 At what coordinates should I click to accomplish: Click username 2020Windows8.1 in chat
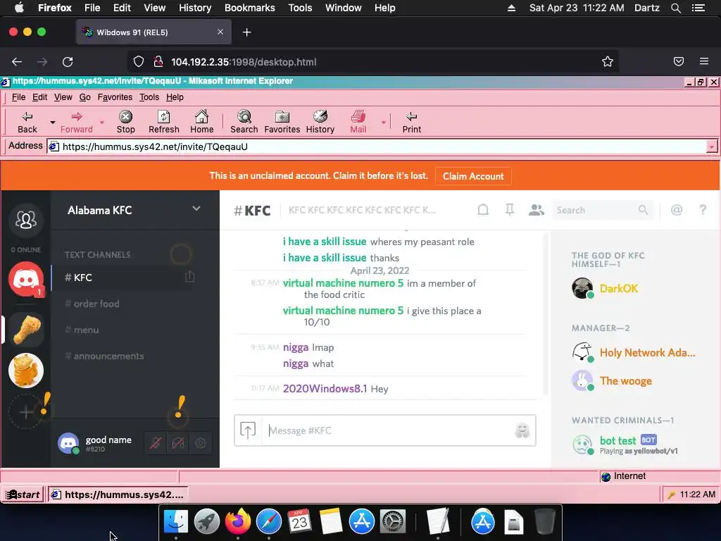click(x=325, y=389)
